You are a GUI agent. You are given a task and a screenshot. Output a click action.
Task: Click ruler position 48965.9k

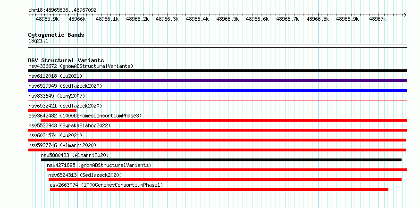48,19
